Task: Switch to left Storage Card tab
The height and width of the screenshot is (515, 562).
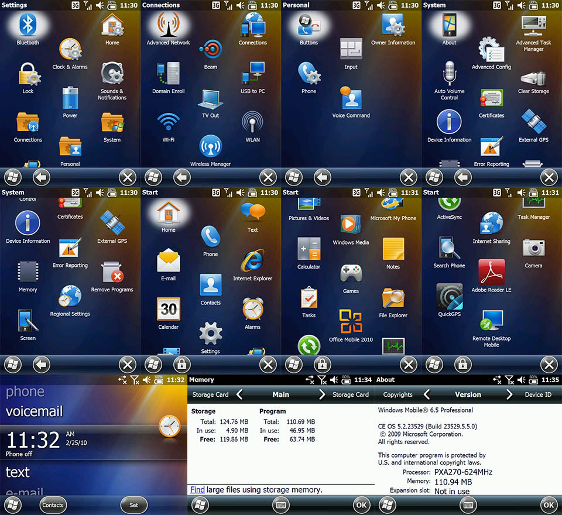Action: (x=210, y=394)
